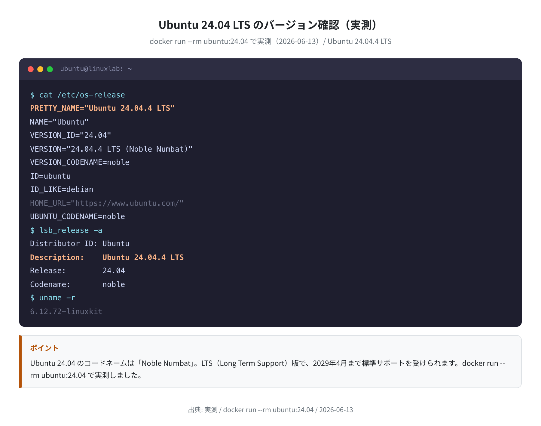Click the highlighted Description: Ubuntu 24.04.4 LTS line
Image resolution: width=541 pixels, height=426 pixels.
click(107, 258)
